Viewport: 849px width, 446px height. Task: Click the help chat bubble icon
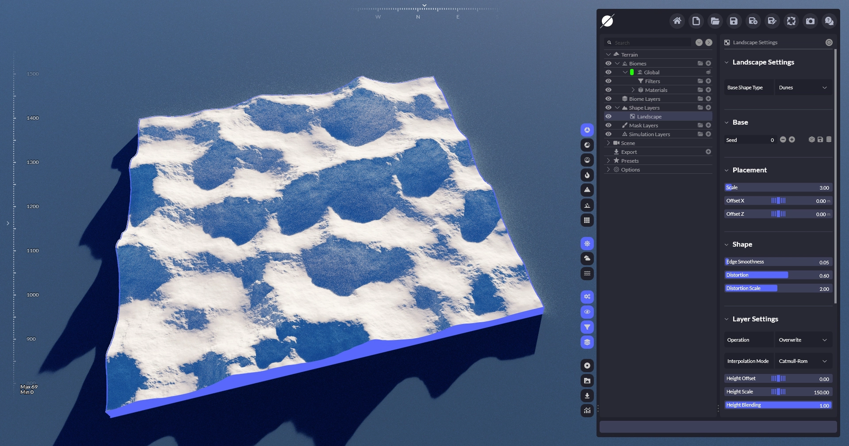tap(829, 21)
